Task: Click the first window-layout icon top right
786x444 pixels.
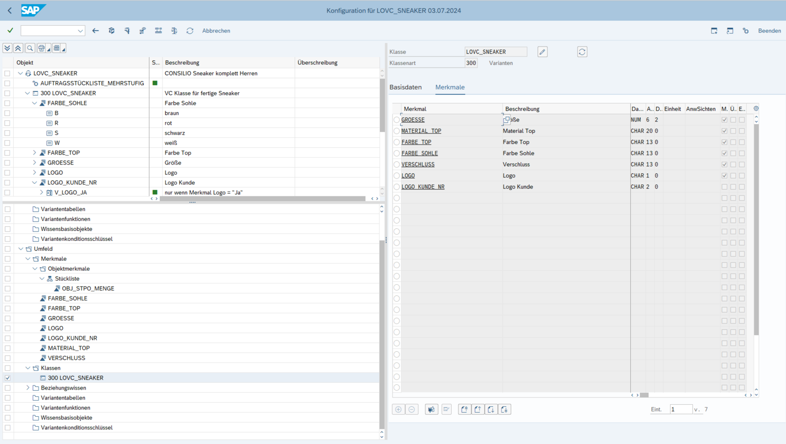Action: (x=714, y=31)
